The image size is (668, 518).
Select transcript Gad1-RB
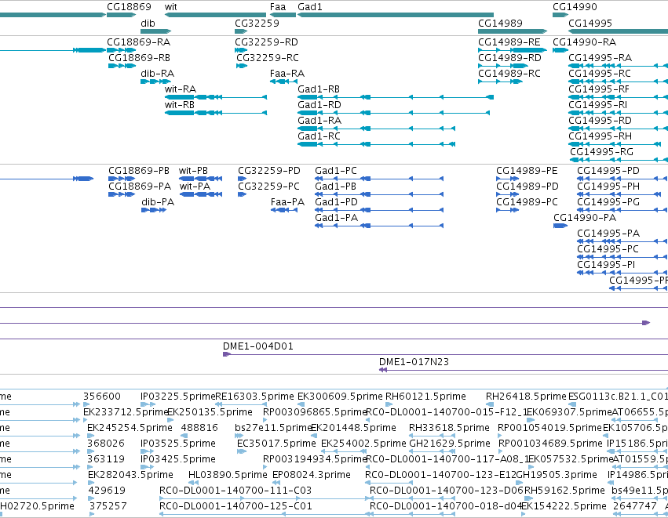pos(396,97)
